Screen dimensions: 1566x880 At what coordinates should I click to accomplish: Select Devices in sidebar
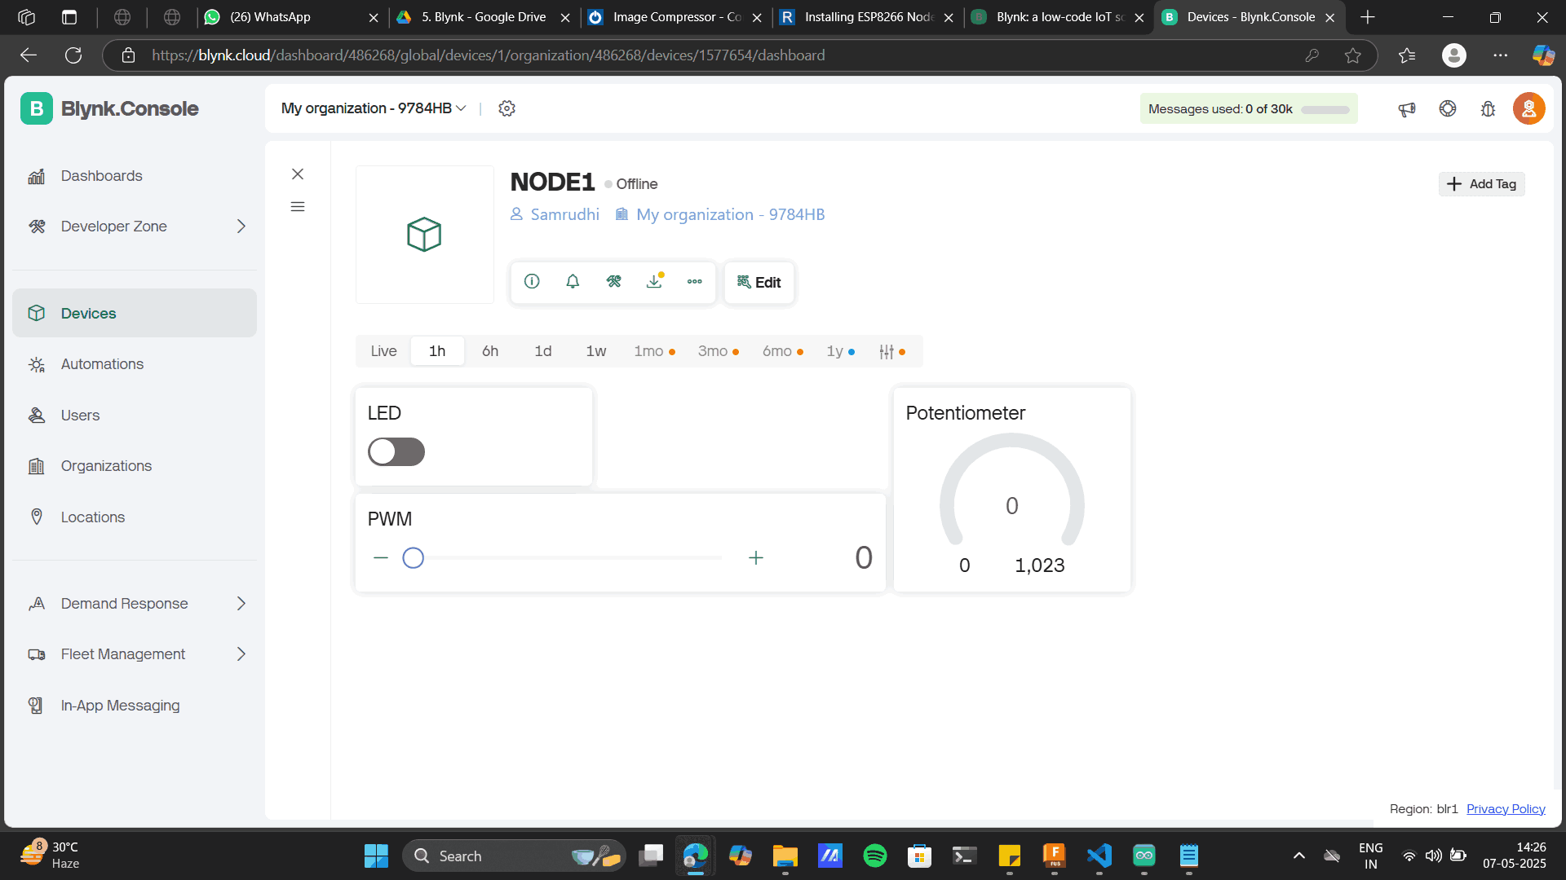coord(135,313)
